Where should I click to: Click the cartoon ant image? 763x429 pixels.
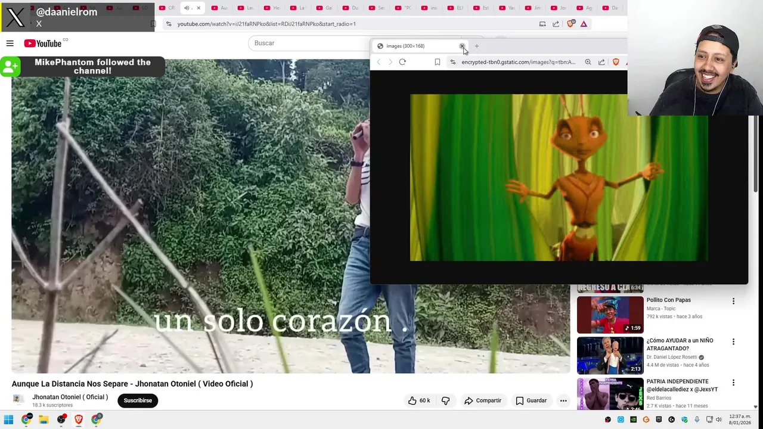point(559,178)
